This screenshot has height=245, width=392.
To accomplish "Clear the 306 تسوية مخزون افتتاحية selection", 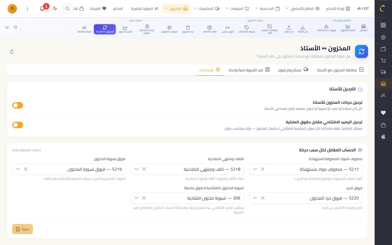I will (x=144, y=198).
